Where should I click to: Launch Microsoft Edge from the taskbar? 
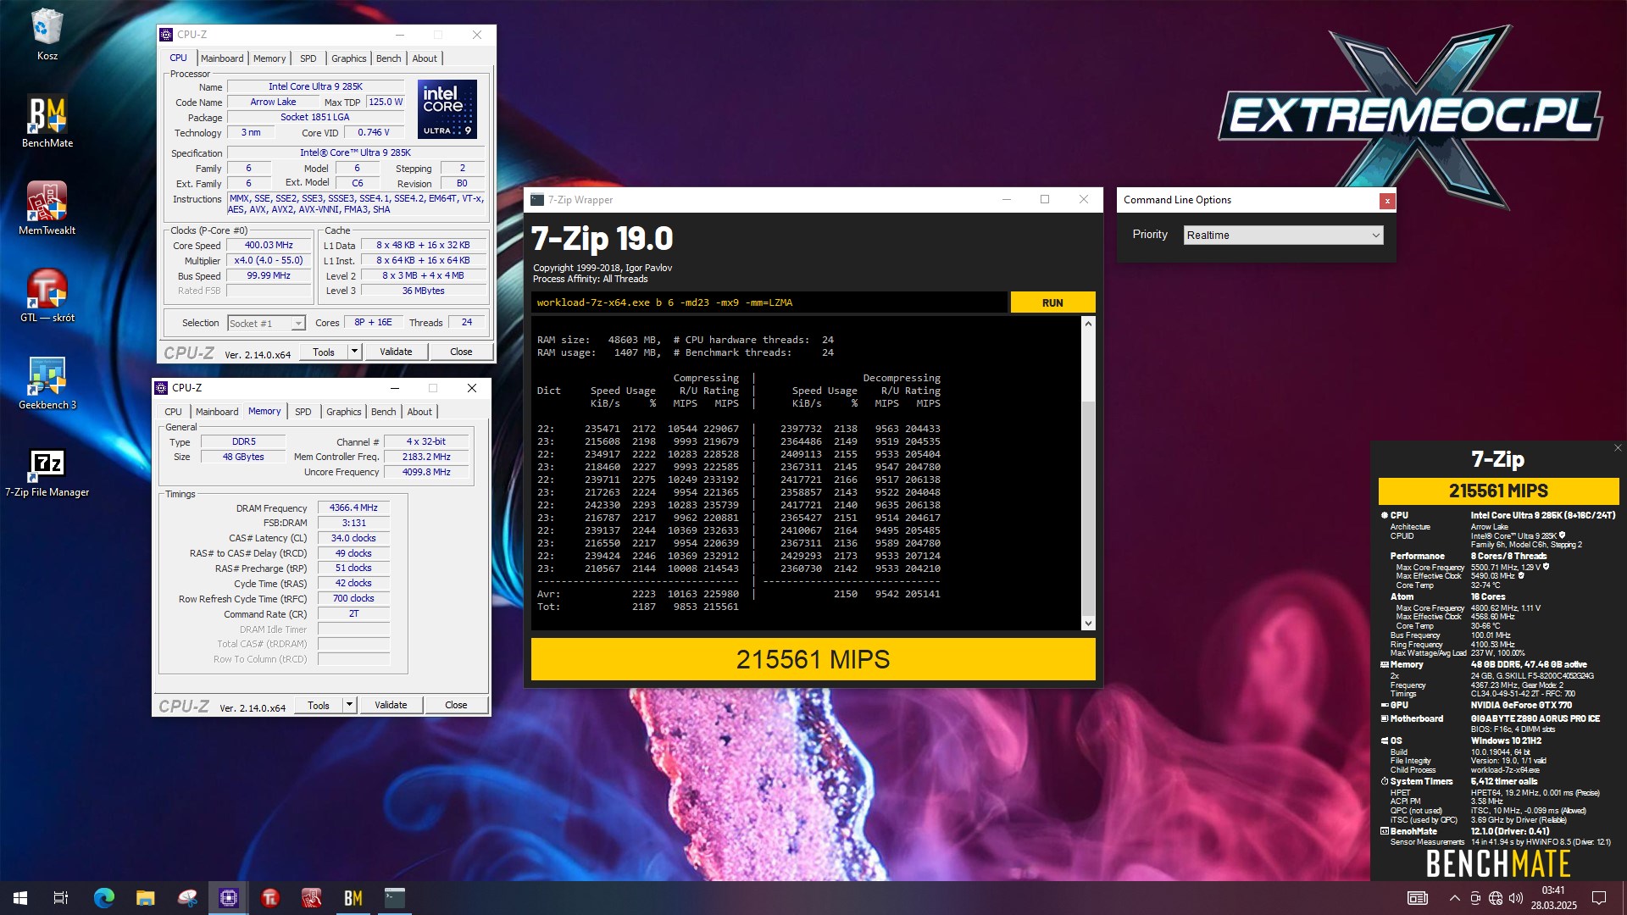(x=103, y=898)
